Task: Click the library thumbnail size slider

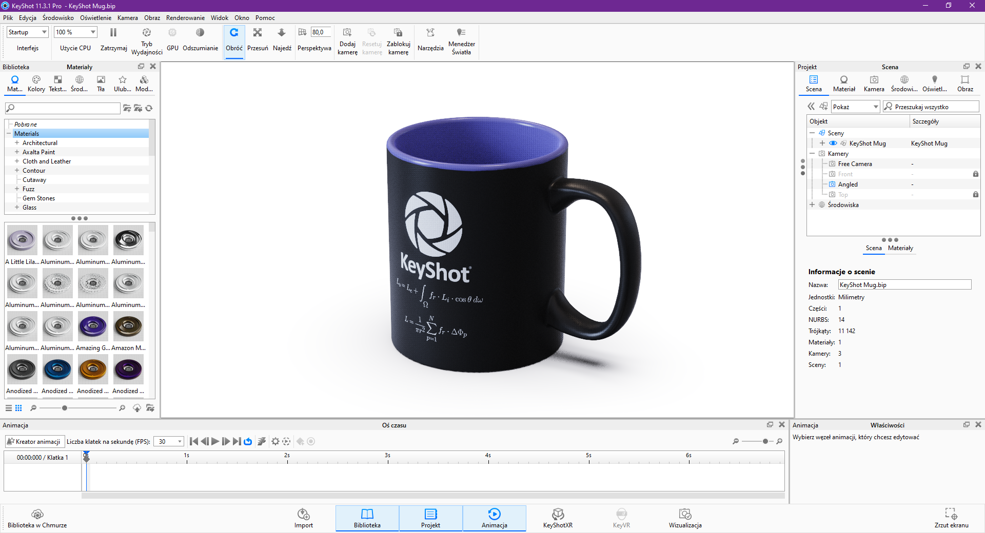Action: coord(77,408)
